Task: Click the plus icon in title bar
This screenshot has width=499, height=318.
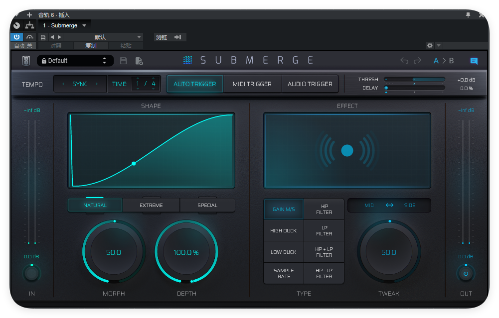Action: coord(29,15)
